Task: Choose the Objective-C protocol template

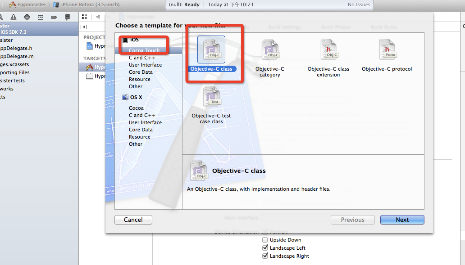Action: coord(387,49)
